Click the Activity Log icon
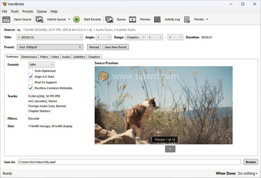 (x=157, y=19)
